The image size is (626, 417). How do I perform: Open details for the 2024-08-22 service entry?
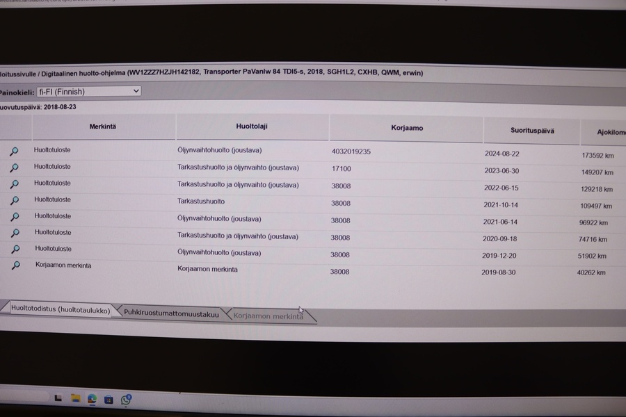click(14, 151)
